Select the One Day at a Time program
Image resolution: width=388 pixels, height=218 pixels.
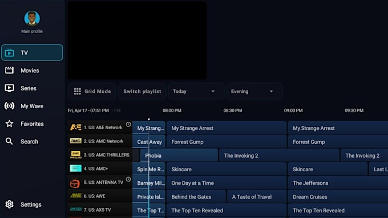(x=227, y=183)
